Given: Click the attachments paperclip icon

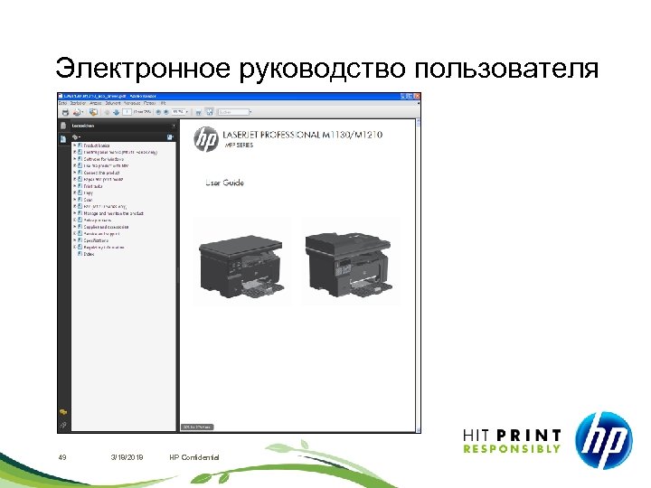Looking at the screenshot, I should 63,425.
